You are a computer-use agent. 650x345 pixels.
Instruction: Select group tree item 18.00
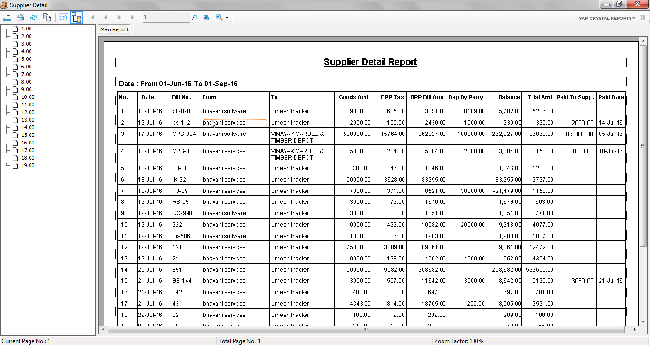click(x=28, y=158)
